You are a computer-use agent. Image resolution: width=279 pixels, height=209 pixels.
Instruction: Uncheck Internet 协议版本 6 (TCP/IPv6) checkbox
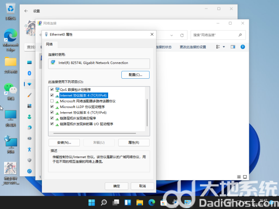click(x=52, y=112)
